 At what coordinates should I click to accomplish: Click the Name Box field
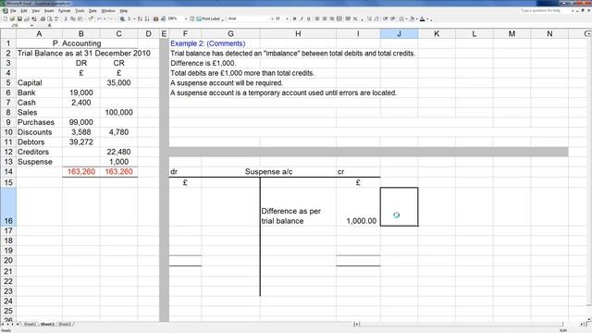15,25
